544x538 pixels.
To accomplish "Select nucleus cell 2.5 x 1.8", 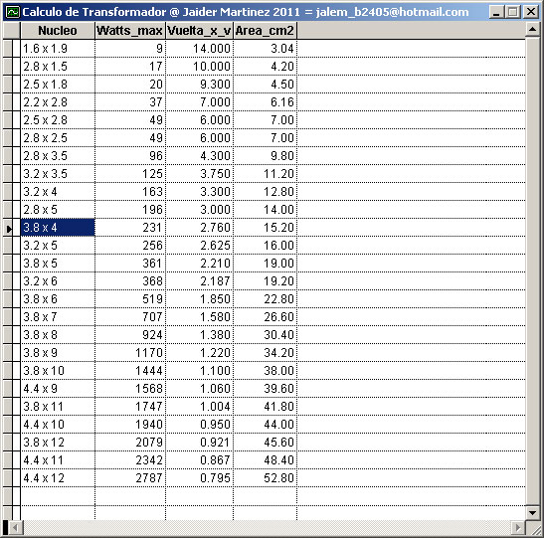I will (58, 85).
